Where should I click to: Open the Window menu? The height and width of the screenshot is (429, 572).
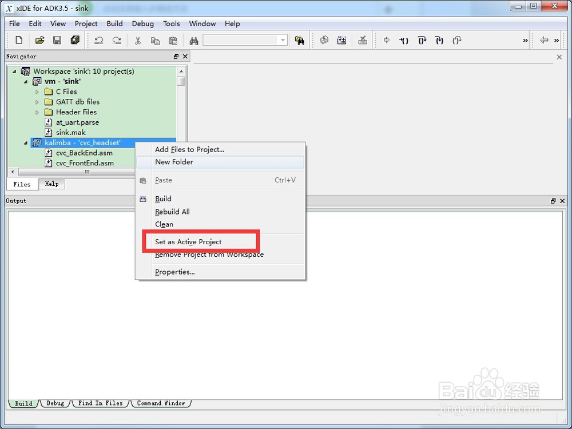pos(202,23)
